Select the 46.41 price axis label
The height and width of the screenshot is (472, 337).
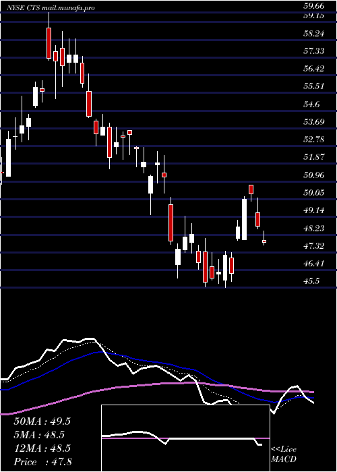coord(313,264)
